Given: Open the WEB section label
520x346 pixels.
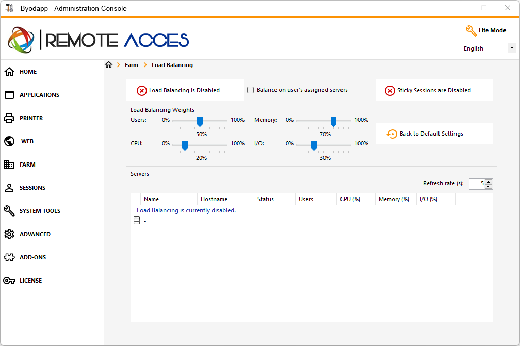Looking at the screenshot, I should (27, 141).
